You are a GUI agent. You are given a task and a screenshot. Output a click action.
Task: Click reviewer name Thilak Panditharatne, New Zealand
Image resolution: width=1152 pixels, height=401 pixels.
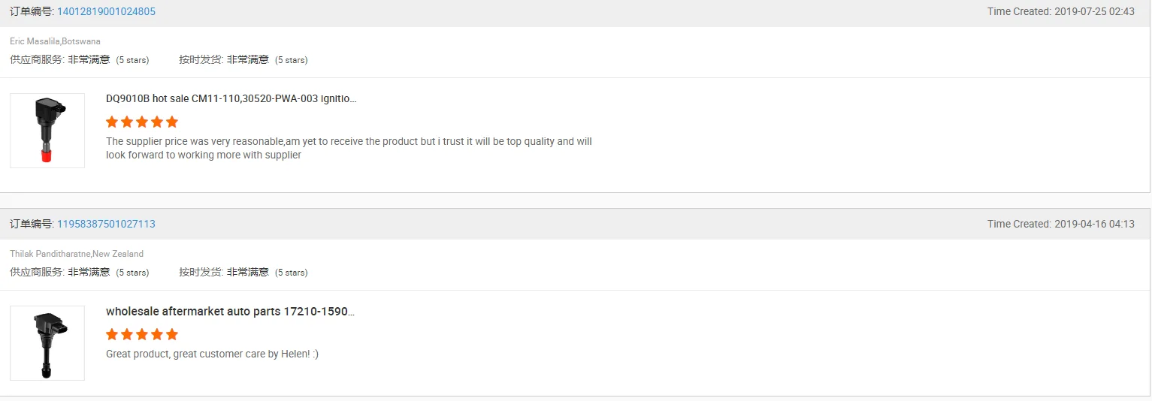click(77, 254)
